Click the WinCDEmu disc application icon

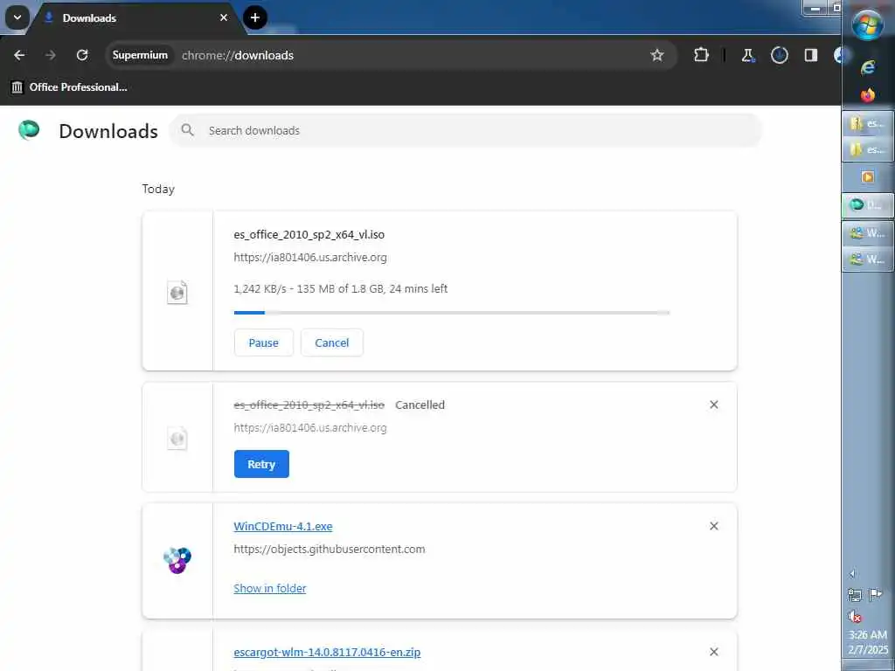point(177,560)
